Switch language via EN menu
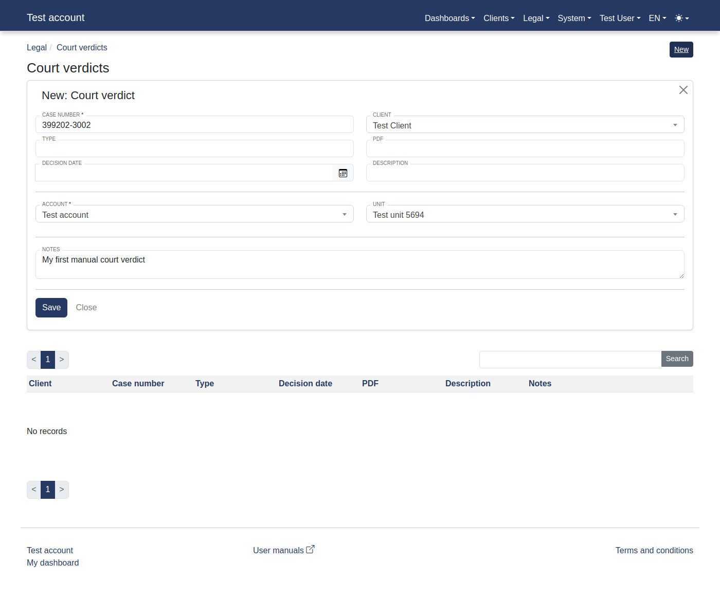Viewport: 720px width, 600px height. click(657, 18)
